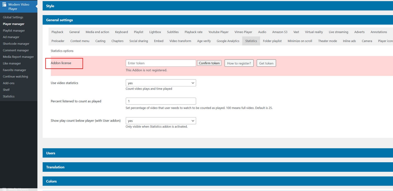Screen dimensions: 393x191
Task: Open the Statistics sidebar menu item
Action: point(9,96)
